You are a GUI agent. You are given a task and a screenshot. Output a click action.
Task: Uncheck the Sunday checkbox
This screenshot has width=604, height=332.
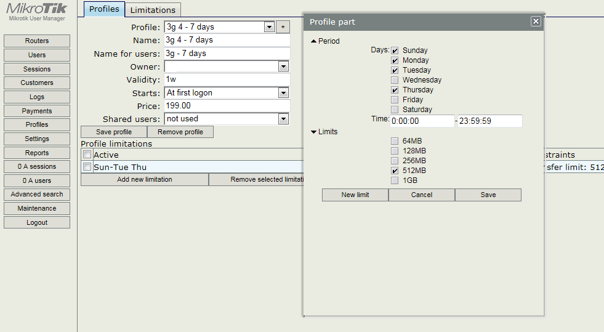tap(395, 51)
